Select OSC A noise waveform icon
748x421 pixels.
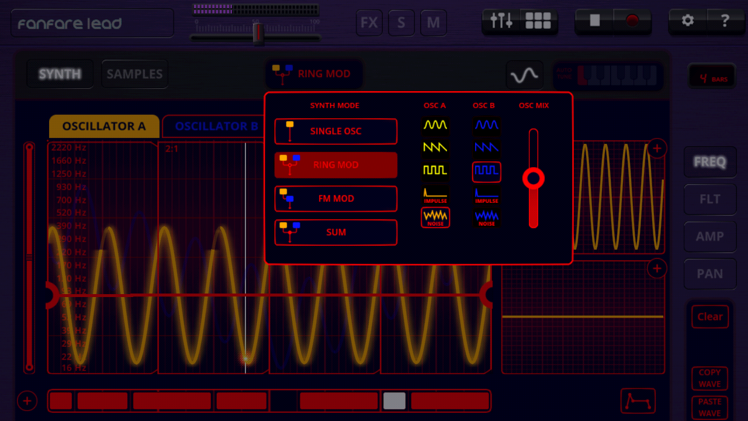tap(435, 217)
